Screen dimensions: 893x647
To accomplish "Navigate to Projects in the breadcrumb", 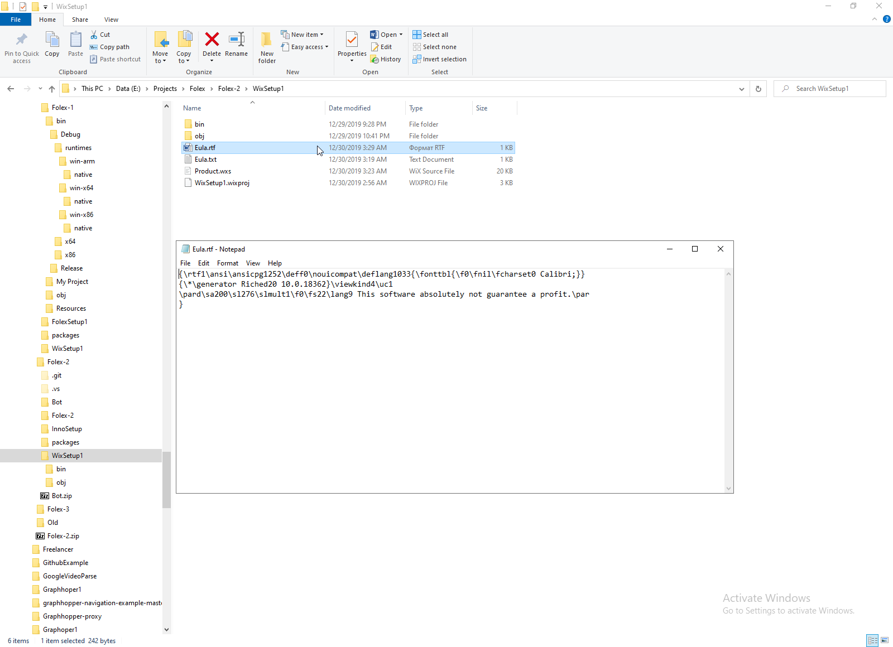I will [165, 89].
